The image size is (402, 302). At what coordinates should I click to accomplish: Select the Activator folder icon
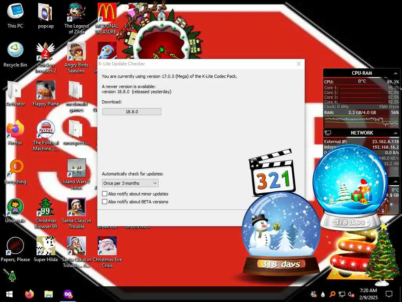pos(15,94)
